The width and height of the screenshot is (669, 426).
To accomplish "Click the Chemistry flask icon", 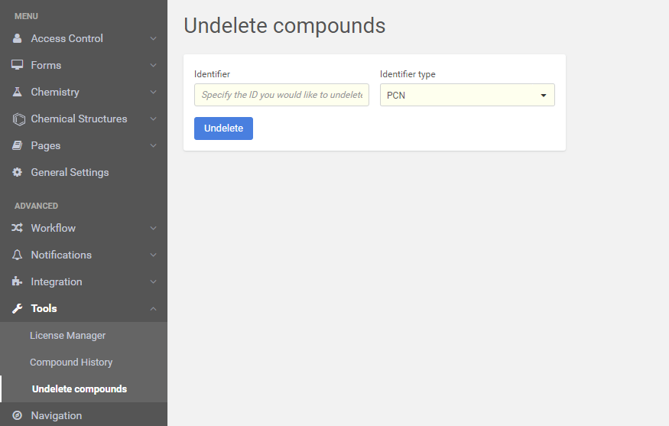I will [x=18, y=92].
